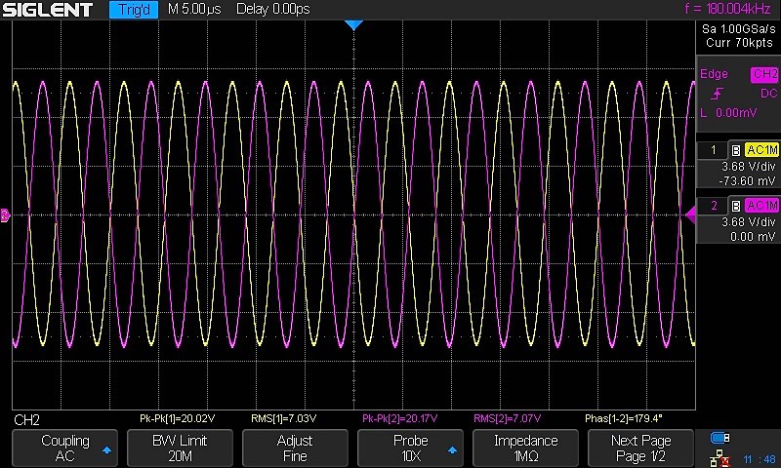
Task: Click the magenta trigger level arrow on right
Action: [x=690, y=215]
